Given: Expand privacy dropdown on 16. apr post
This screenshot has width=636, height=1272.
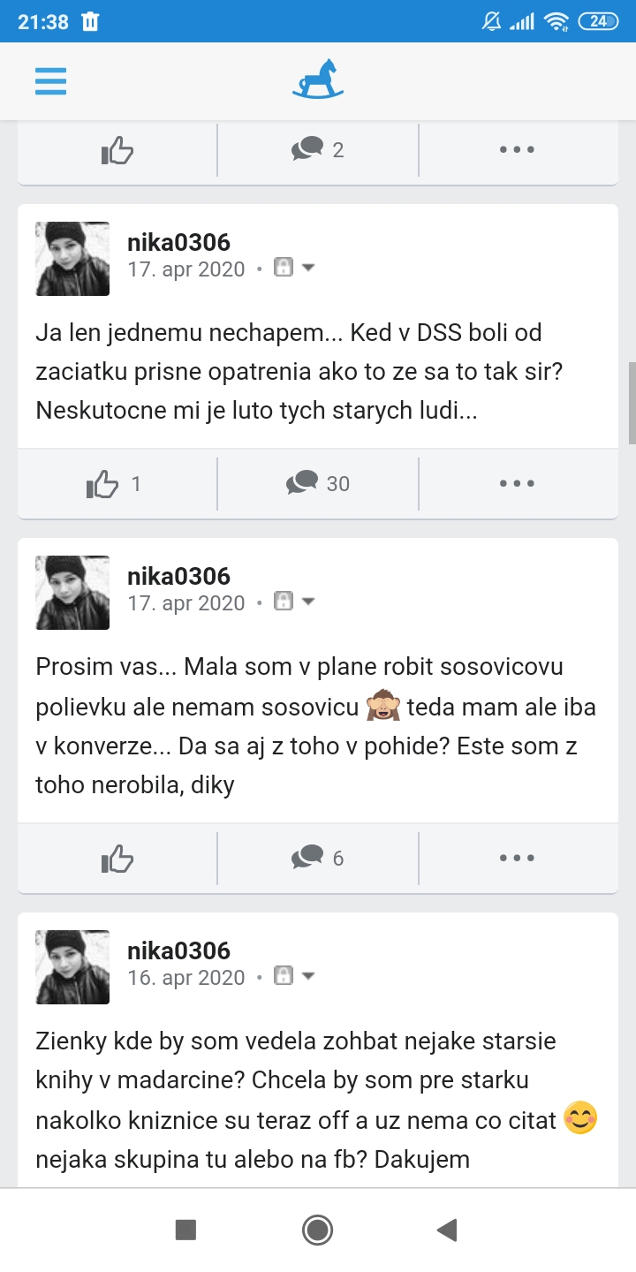Looking at the screenshot, I should click(x=308, y=976).
